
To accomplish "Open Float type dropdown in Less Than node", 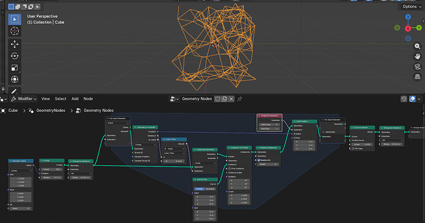I will [x=174, y=149].
